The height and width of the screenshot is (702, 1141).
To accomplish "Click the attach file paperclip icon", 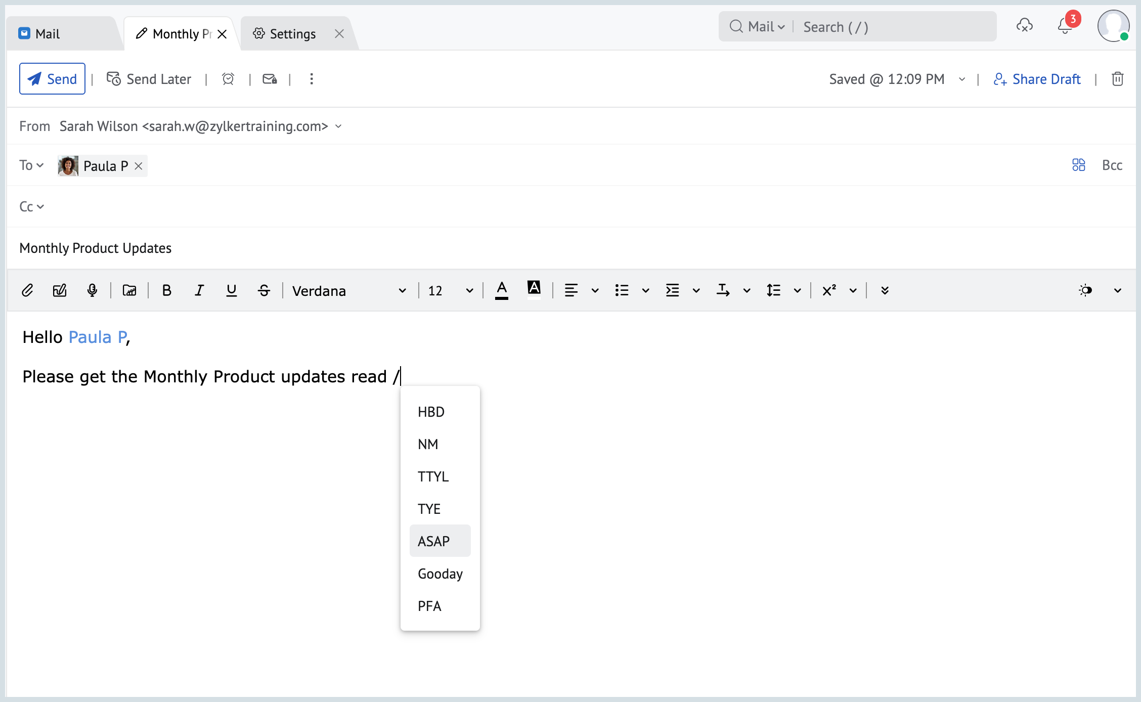I will [27, 290].
